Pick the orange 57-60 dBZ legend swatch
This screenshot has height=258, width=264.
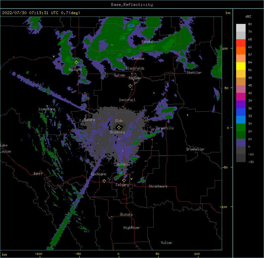(x=241, y=51)
